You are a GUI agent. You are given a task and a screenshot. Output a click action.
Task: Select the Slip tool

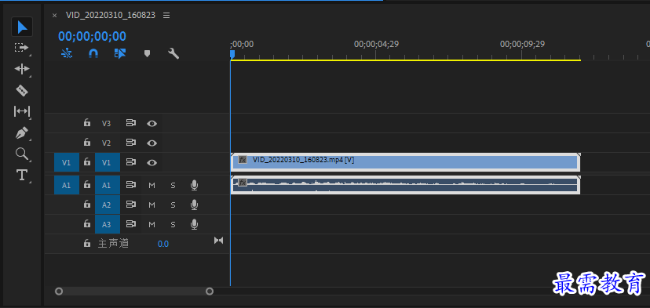point(21,111)
